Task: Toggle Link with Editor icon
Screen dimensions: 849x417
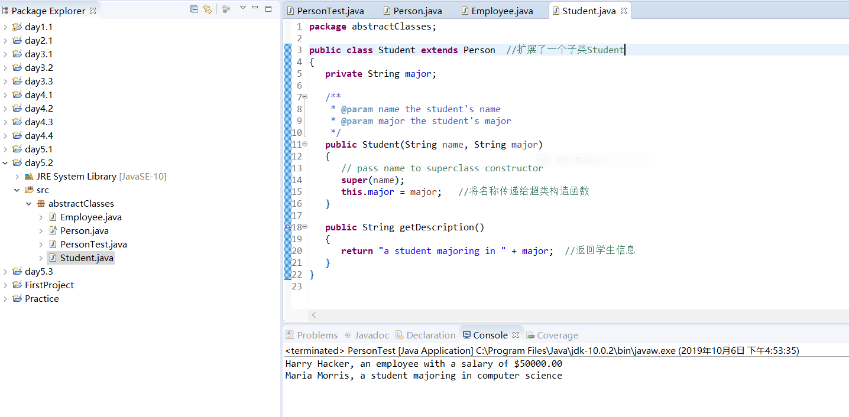Action: pyautogui.click(x=208, y=9)
